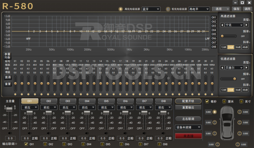254x148 pixels.
Task: Click the 调用 button
Action: point(247,9)
